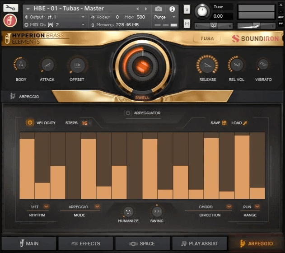Click the Humanize dice icon
The width and height of the screenshot is (285, 253).
(x=128, y=211)
